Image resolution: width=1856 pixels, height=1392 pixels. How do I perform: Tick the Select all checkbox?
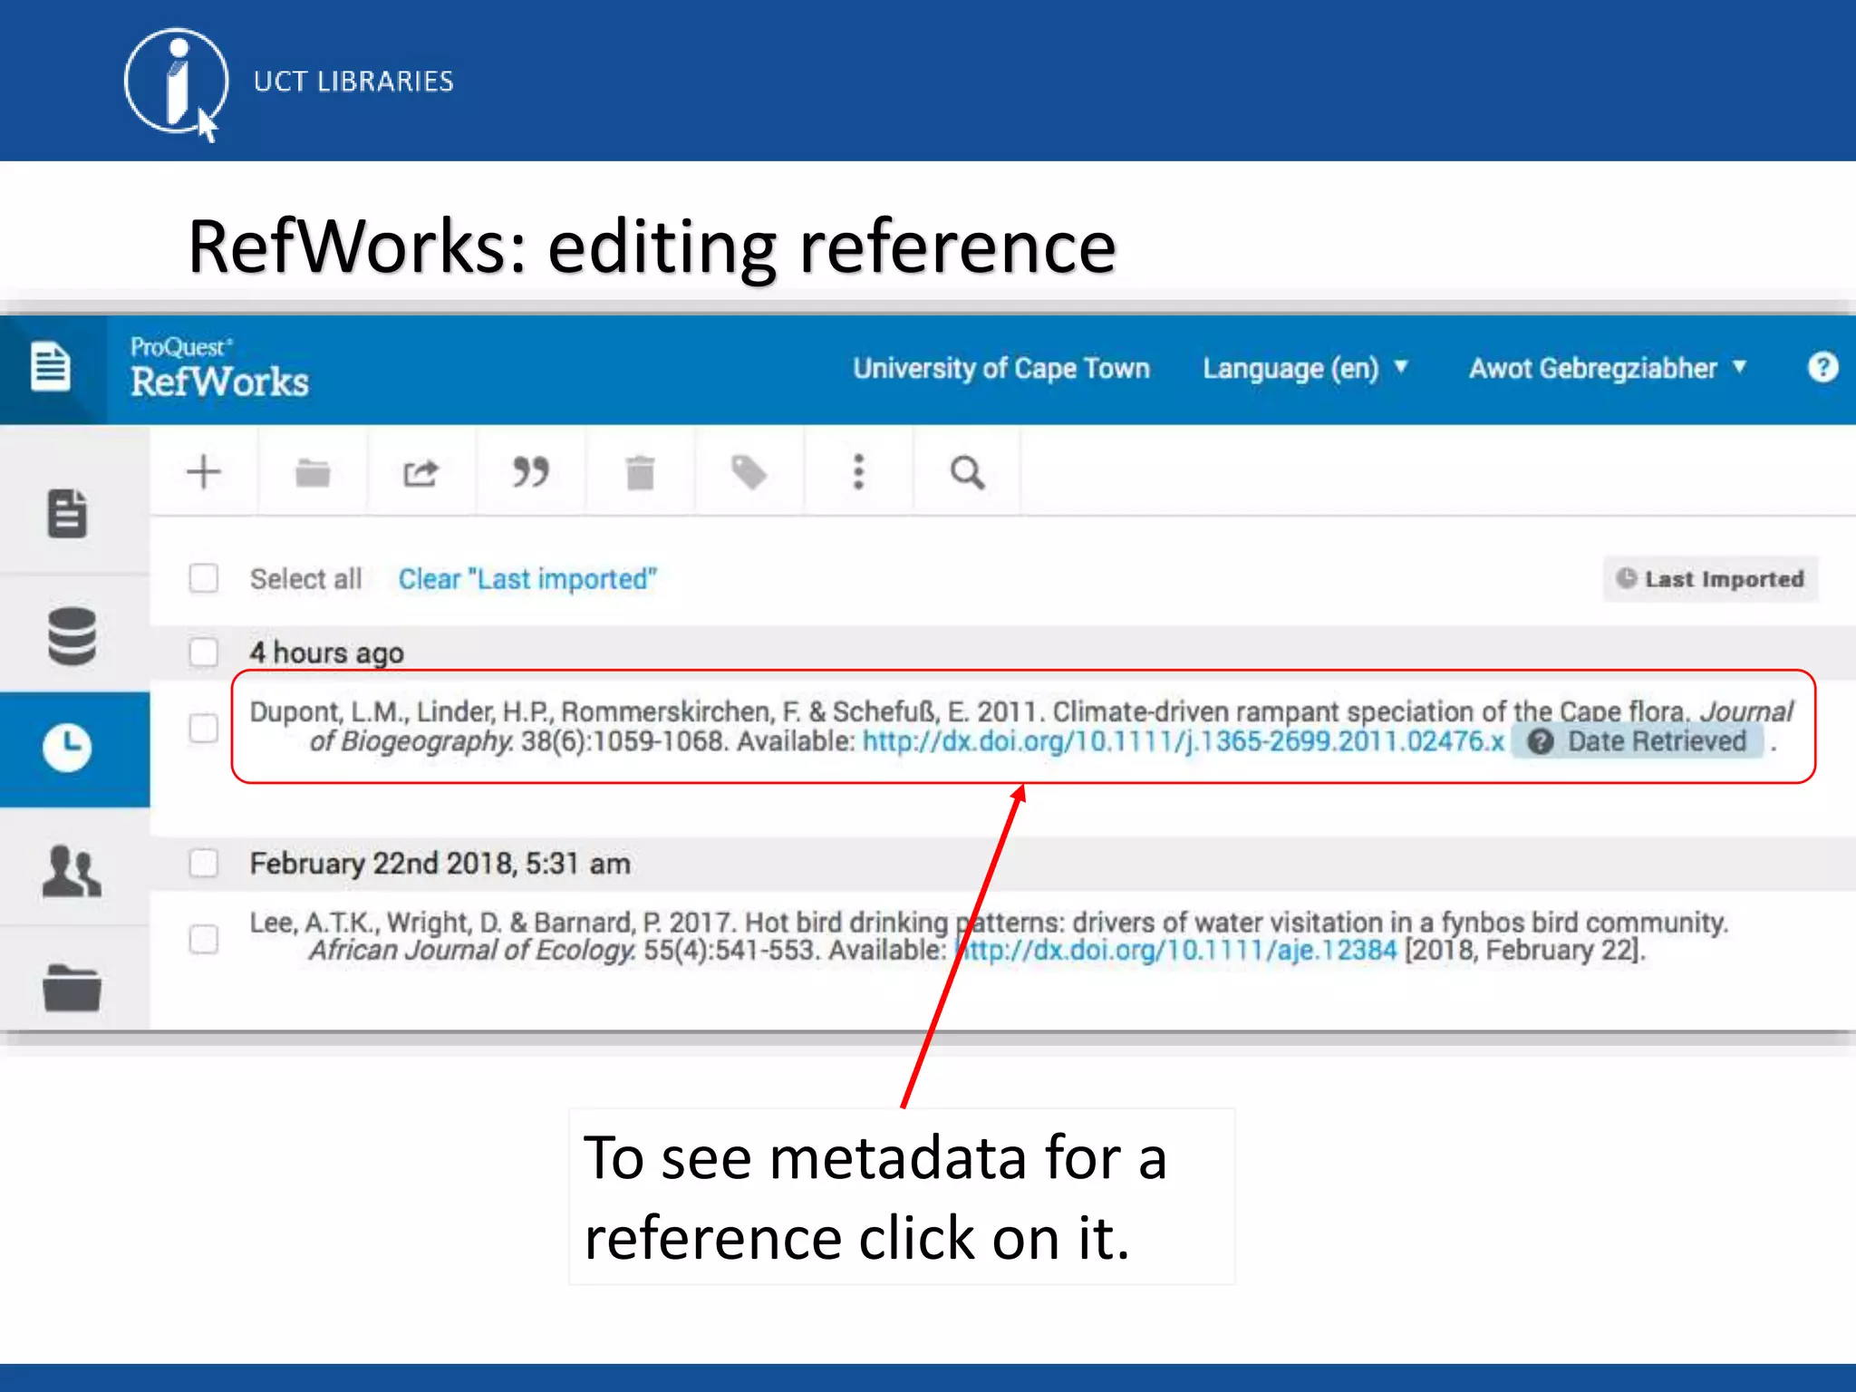[x=204, y=578]
